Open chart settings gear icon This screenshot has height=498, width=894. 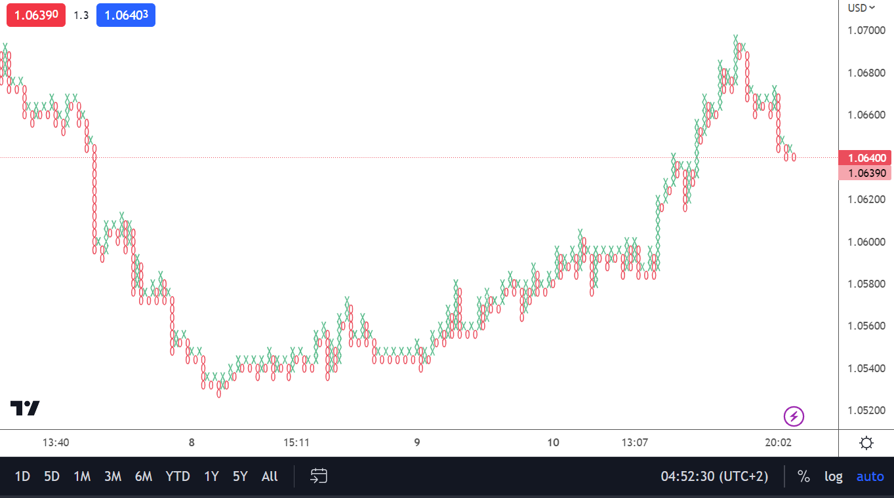coord(866,443)
